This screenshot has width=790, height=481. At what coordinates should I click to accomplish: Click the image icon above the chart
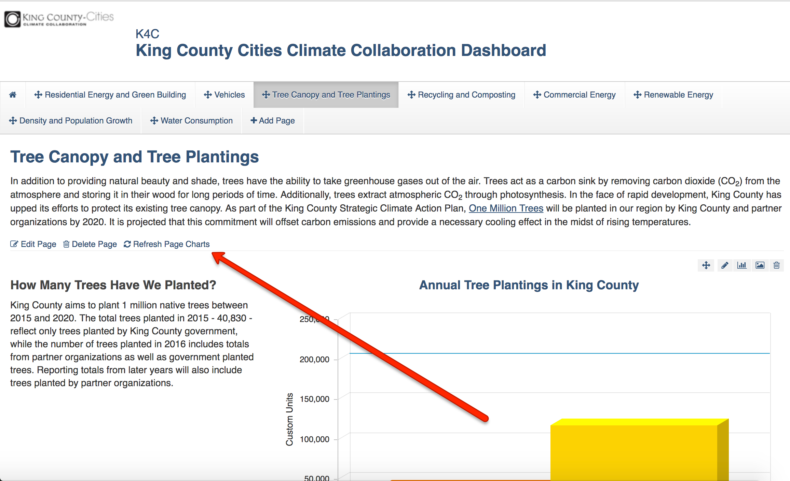(760, 265)
